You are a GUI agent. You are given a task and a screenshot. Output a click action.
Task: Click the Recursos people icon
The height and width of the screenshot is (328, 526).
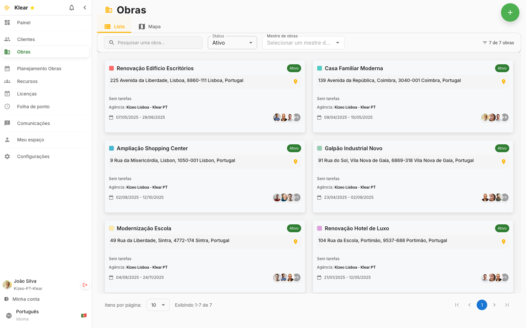7,81
